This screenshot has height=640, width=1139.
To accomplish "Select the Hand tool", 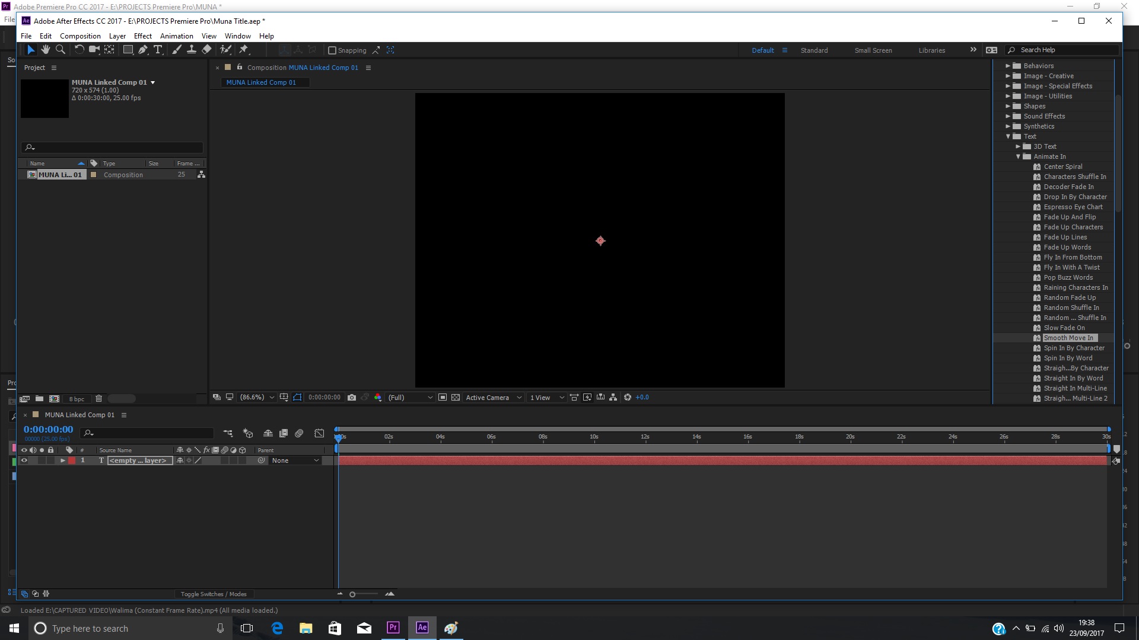I will point(46,50).
